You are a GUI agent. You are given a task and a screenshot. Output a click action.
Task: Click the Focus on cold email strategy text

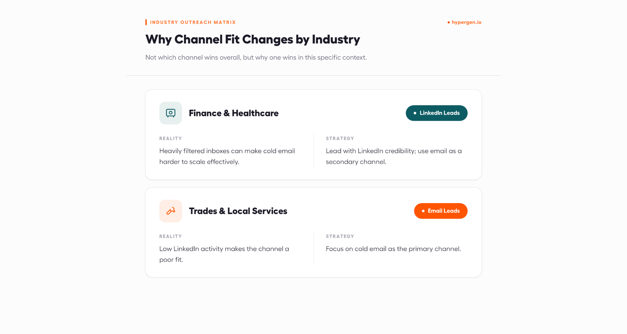click(393, 249)
